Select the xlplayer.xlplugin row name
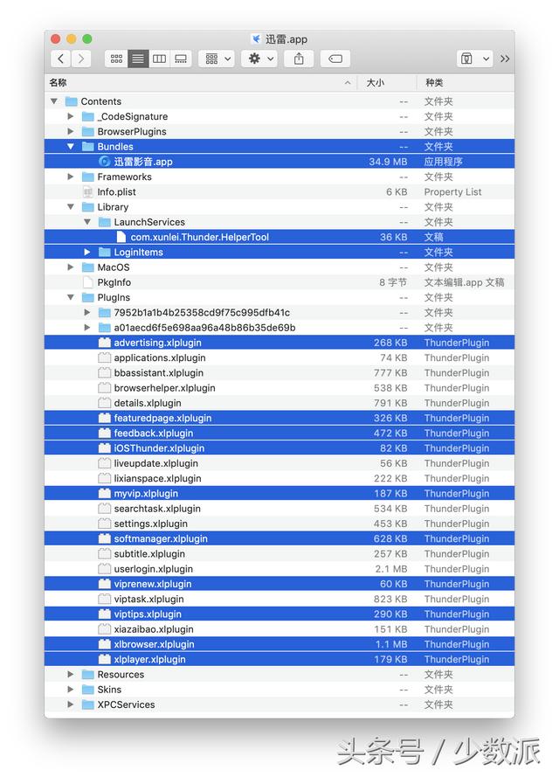Screen dimensions: 559x777 click(149, 660)
